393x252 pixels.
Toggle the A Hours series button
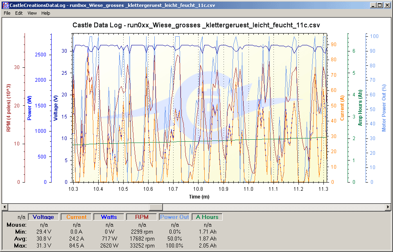click(x=207, y=217)
